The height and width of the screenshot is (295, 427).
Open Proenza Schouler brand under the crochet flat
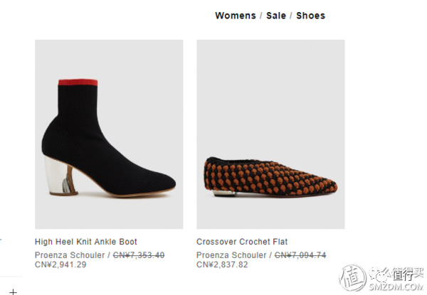click(x=231, y=255)
